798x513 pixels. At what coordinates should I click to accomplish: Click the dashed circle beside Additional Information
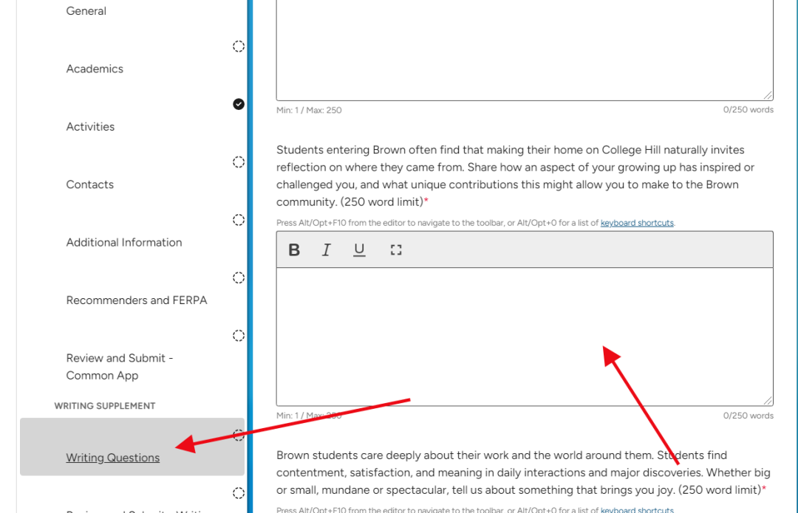point(239,220)
